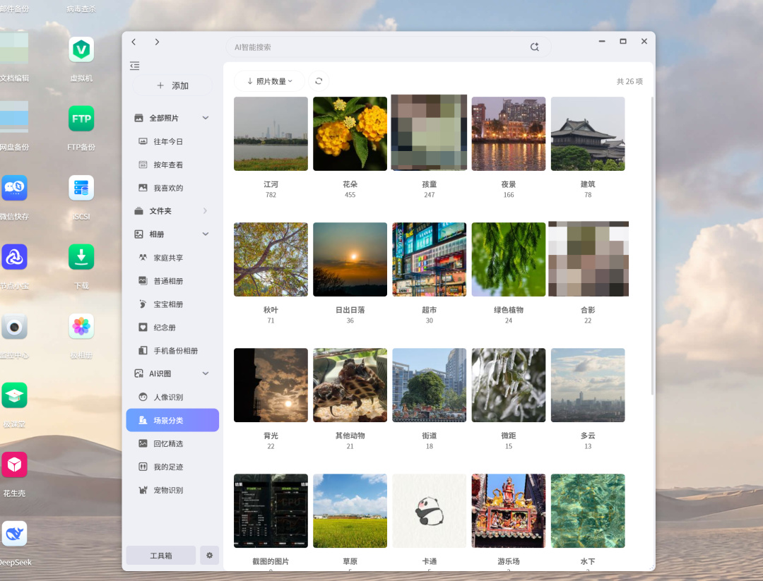The width and height of the screenshot is (763, 581).
Task: Open the 监控中心 camera desktop icon
Action: pyautogui.click(x=14, y=326)
